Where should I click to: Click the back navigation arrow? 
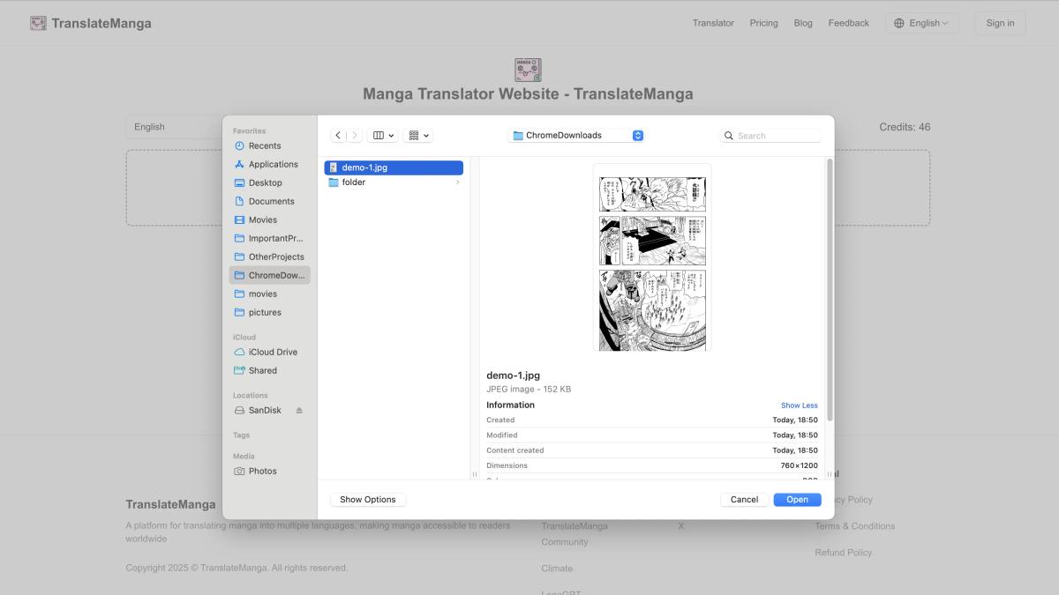(338, 136)
